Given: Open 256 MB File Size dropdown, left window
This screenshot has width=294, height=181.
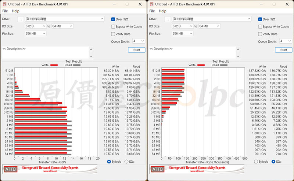Looking at the screenshot, I should (x=36, y=34).
